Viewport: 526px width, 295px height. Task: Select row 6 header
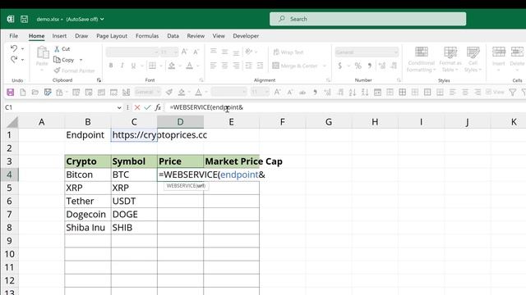click(9, 201)
